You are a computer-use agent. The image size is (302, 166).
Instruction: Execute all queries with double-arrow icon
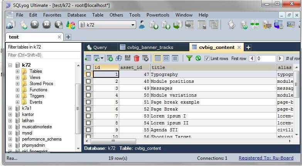click(x=47, y=25)
